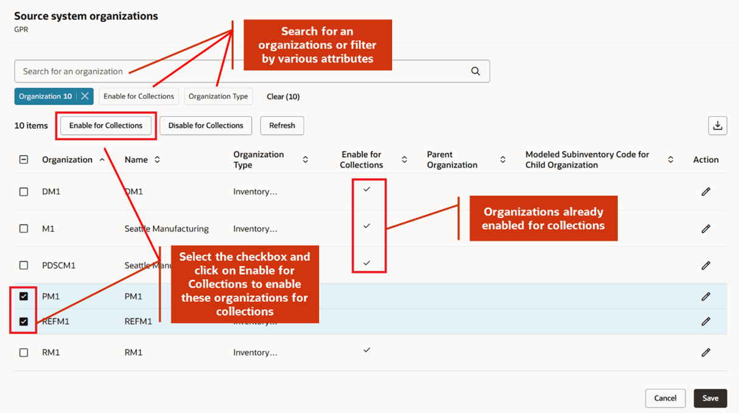This screenshot has height=413, width=739.
Task: Click Clear (10) to reset filters
Action: pyautogui.click(x=282, y=96)
